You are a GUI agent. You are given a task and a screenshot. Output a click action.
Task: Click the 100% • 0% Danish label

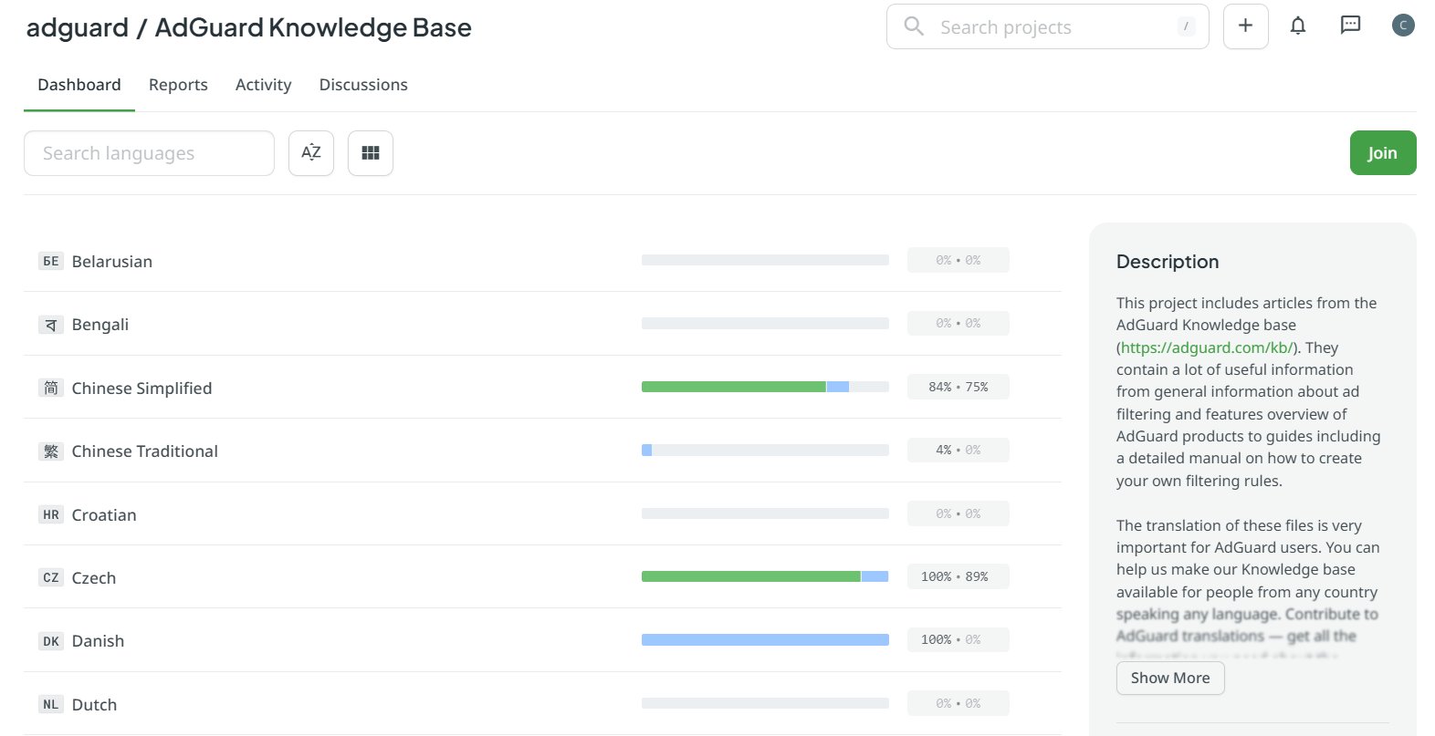pyautogui.click(x=958, y=639)
